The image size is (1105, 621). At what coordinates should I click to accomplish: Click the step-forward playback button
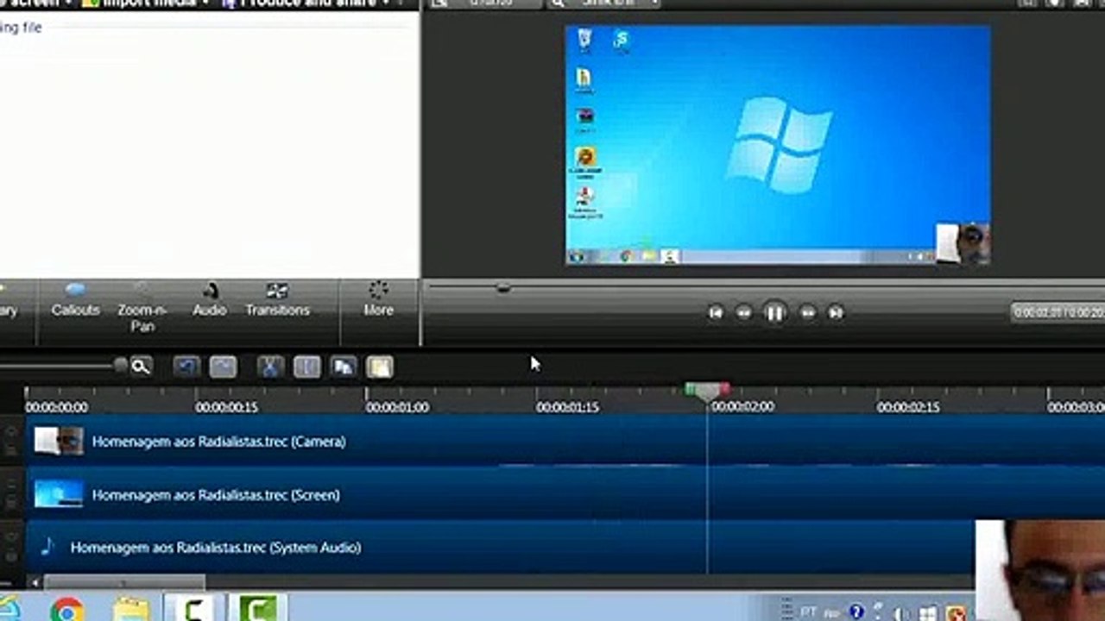point(807,313)
